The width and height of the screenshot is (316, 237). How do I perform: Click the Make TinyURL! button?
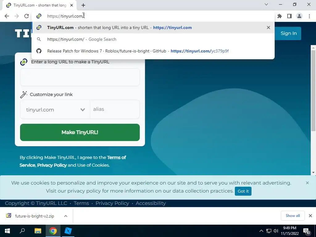[x=80, y=132]
